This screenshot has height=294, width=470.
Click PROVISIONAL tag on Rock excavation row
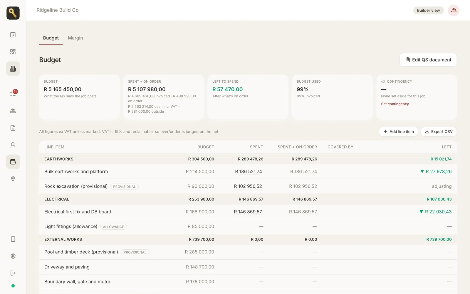(x=125, y=187)
